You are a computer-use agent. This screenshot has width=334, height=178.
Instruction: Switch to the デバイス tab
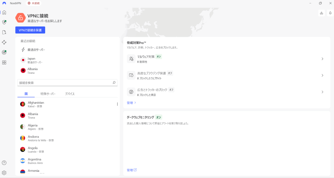tap(70, 94)
